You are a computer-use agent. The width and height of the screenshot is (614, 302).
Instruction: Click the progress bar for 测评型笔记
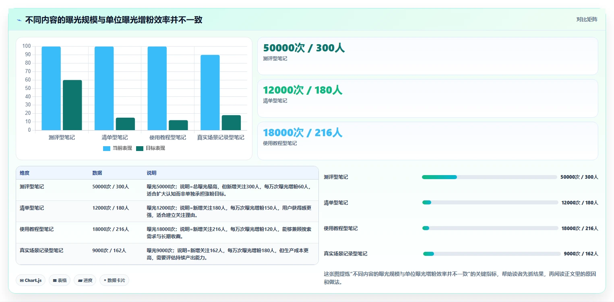[490, 177]
